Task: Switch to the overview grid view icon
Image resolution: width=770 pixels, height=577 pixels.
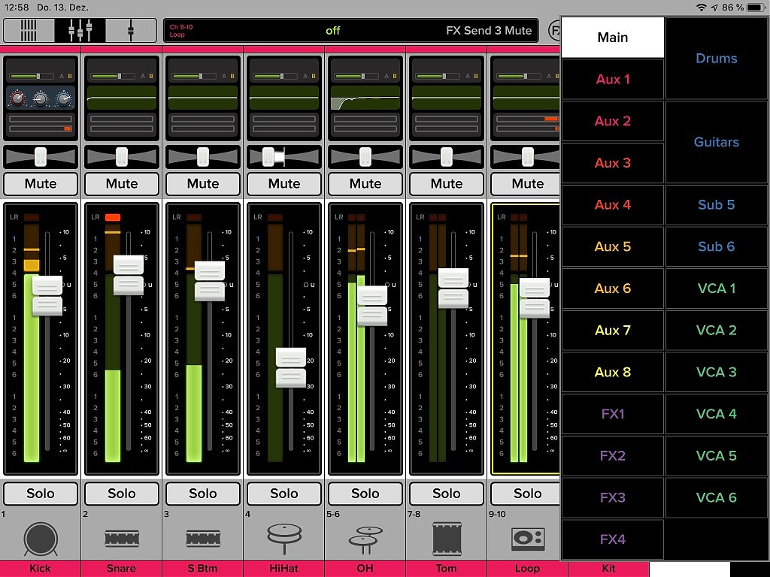Action: [x=29, y=31]
